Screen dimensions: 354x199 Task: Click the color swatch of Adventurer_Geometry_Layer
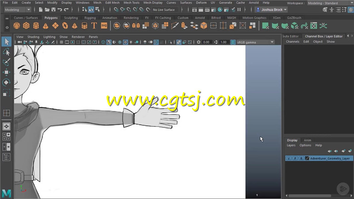[307, 158]
